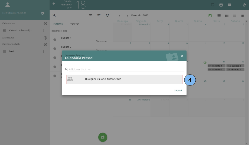249x145 pixels.
Task: Open the Mail module envelope icon
Action: [x=229, y=5]
